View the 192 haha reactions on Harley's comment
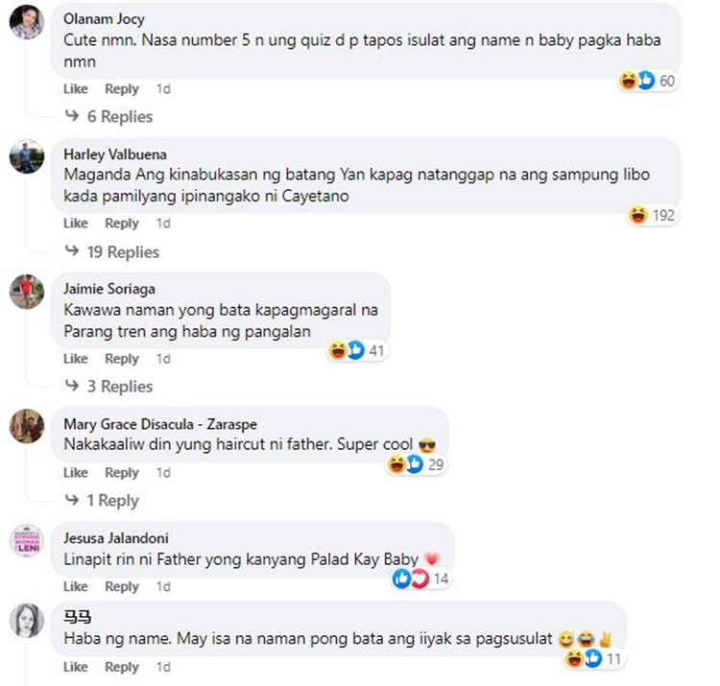This screenshot has width=720, height=686. 652,215
